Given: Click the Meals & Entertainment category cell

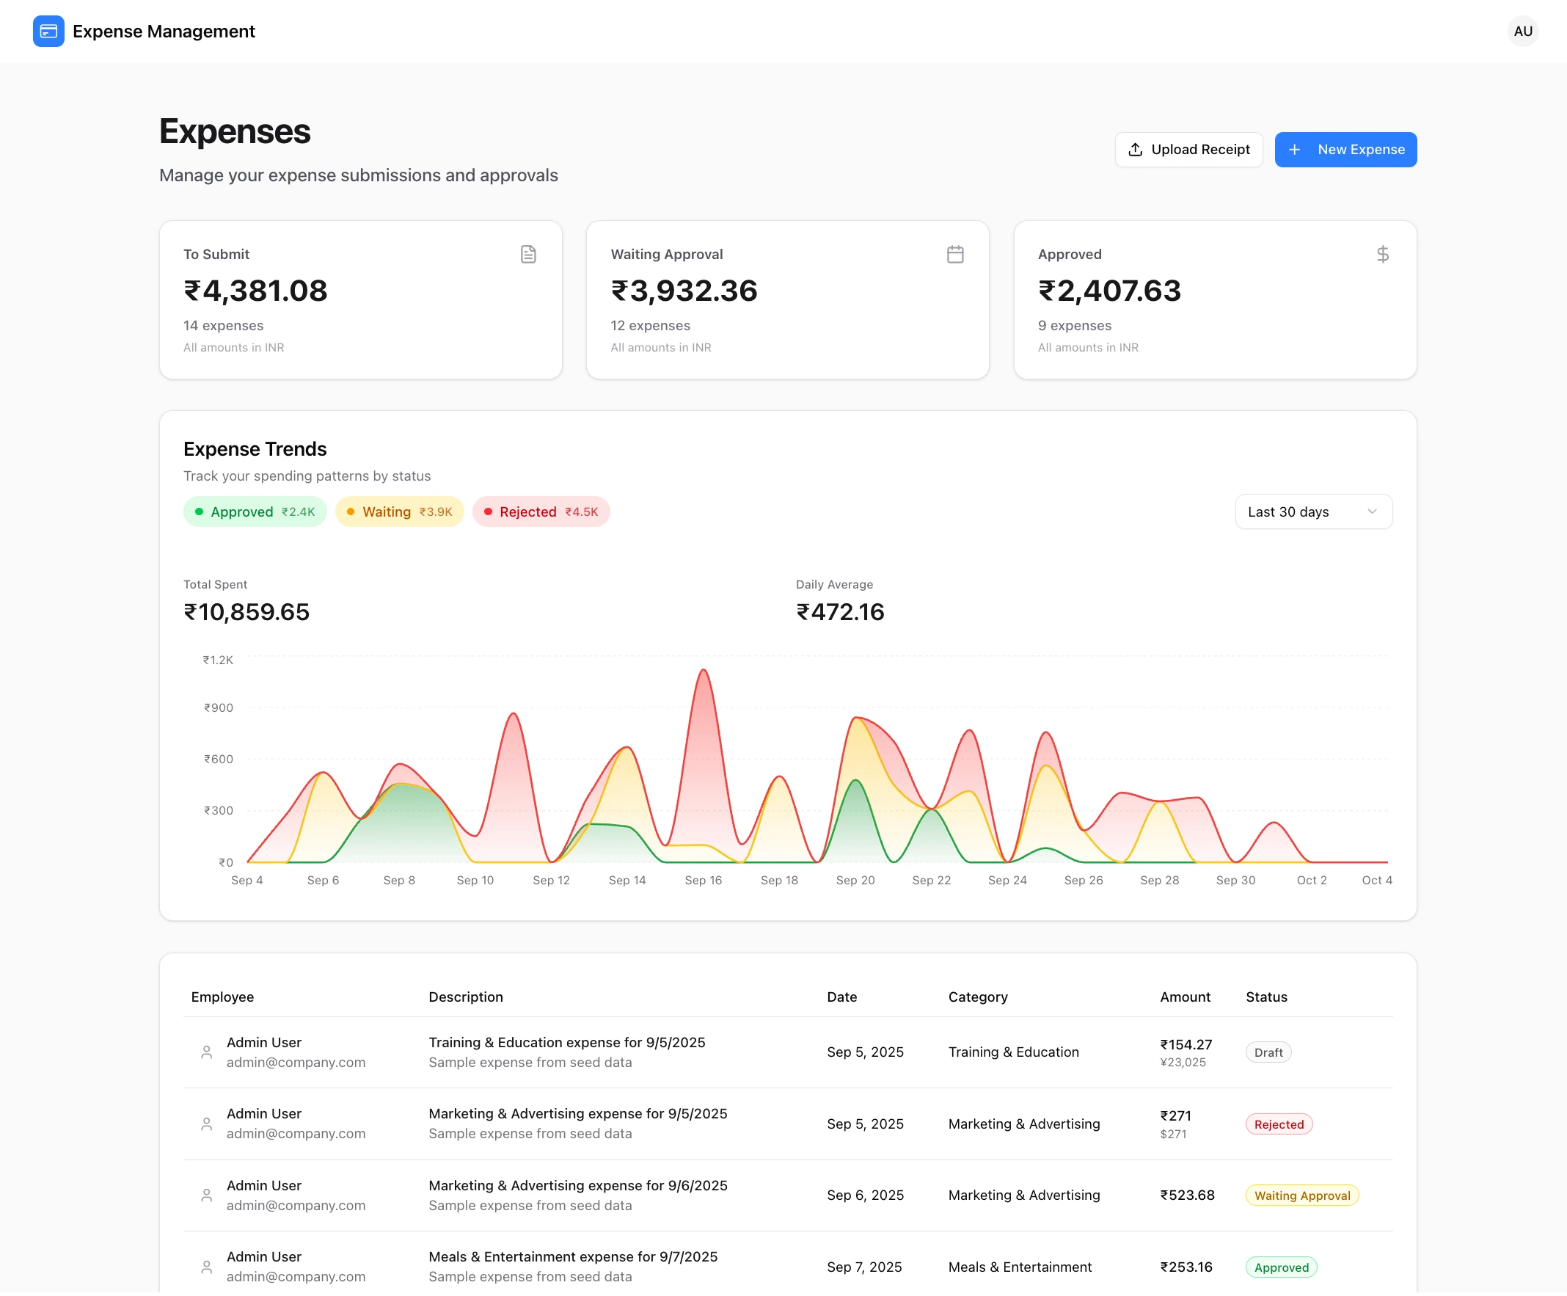Looking at the screenshot, I should (x=1019, y=1267).
